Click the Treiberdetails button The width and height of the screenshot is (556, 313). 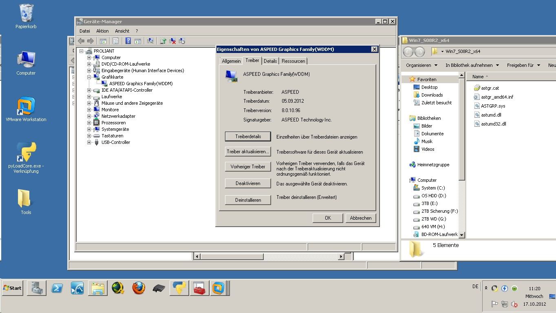[x=248, y=137]
